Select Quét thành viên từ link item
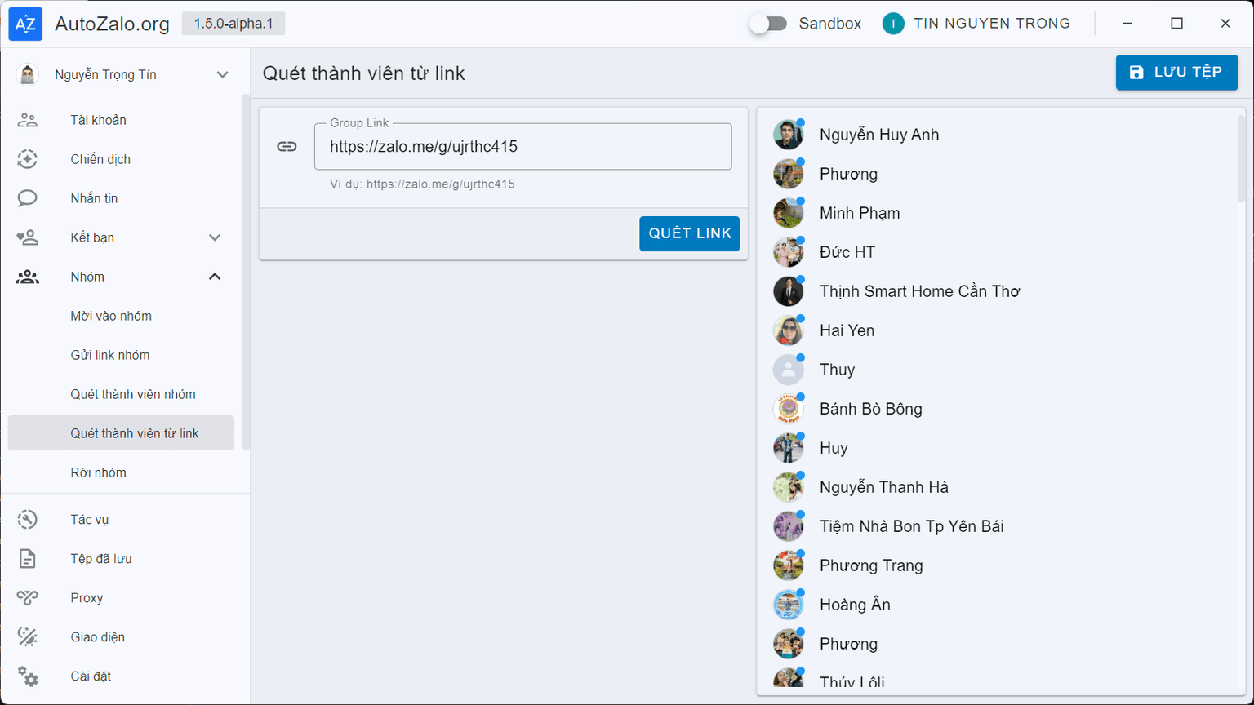The height and width of the screenshot is (705, 1254). (x=121, y=433)
